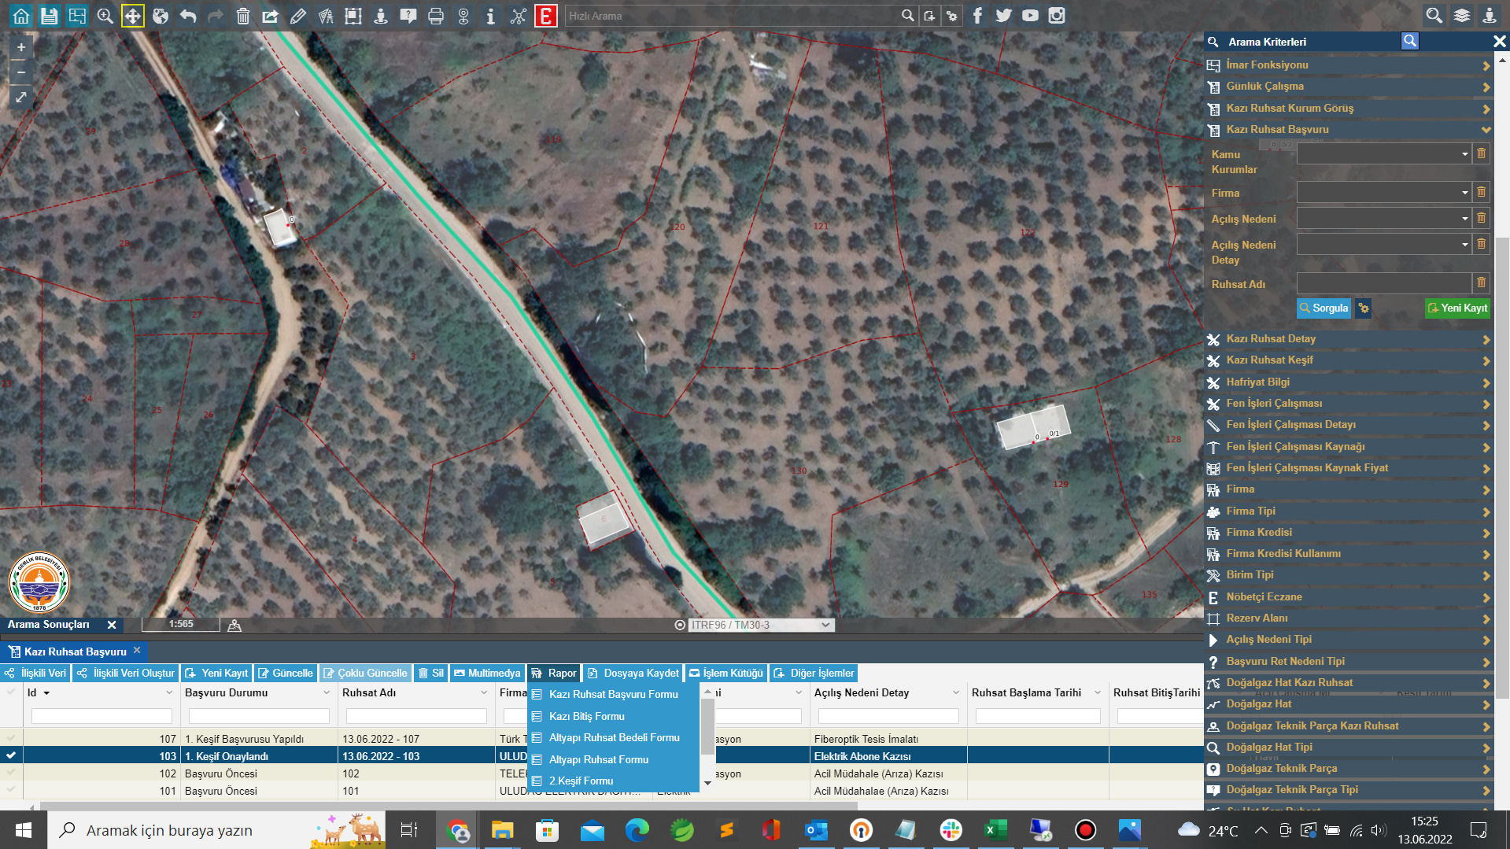Open the Firma dropdown in search criteria
This screenshot has width=1510, height=849.
(x=1383, y=193)
